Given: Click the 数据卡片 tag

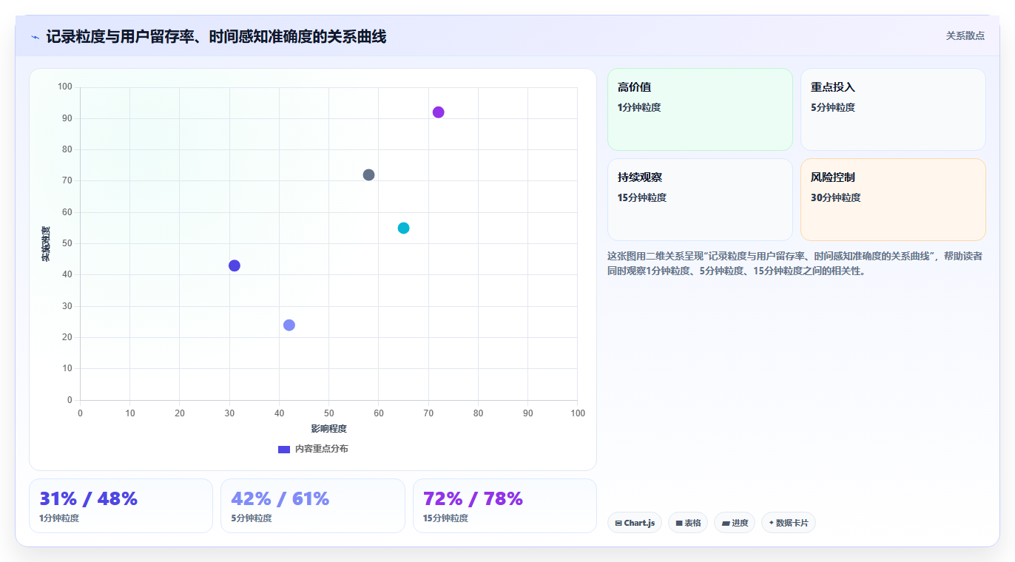Looking at the screenshot, I should pos(789,523).
